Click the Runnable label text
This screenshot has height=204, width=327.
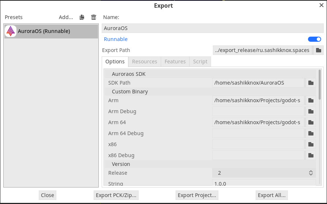(x=116, y=39)
